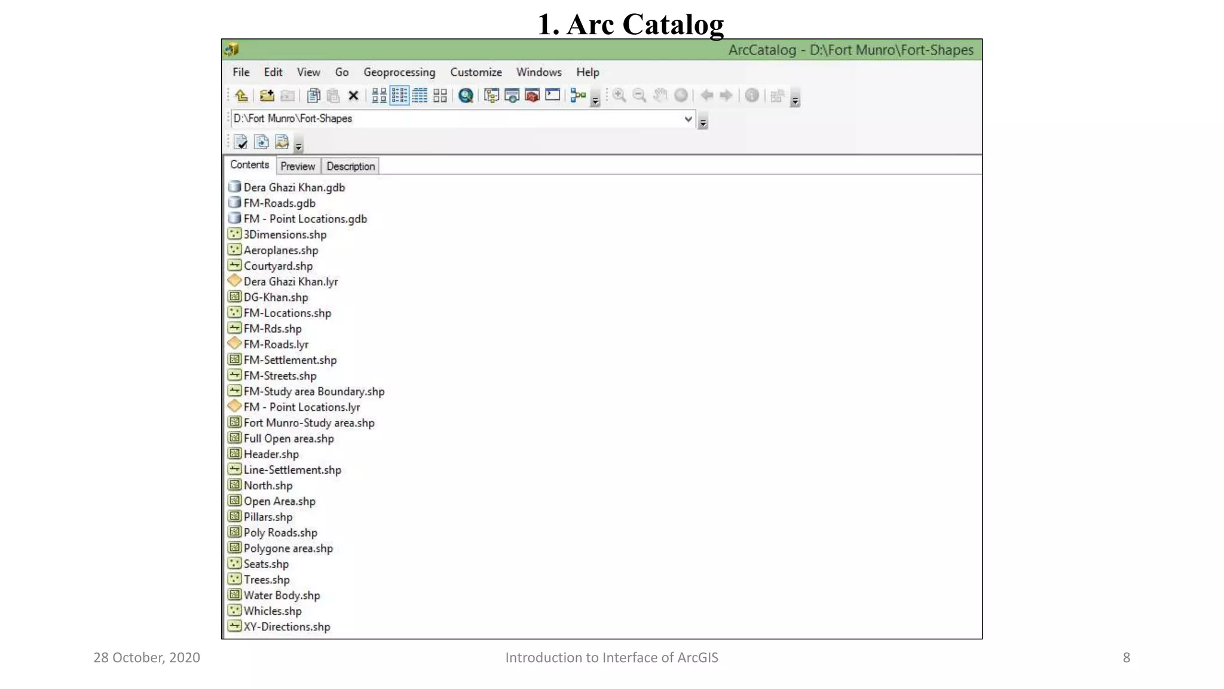Select FM-Roads.gdb in contents list
Viewport: 1224px width, 689px height.
point(272,203)
